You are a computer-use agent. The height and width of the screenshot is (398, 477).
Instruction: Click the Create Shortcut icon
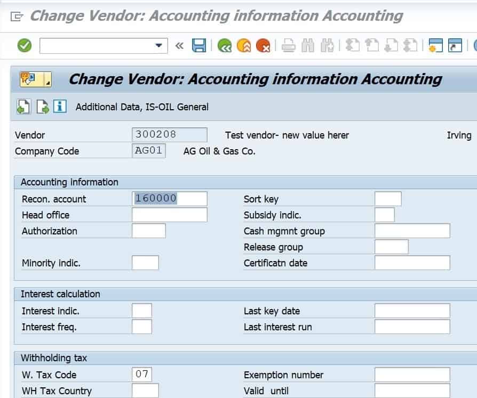[455, 45]
